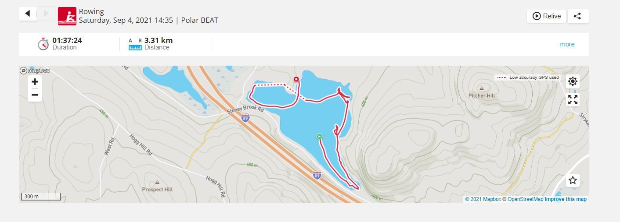
Task: Click the red Rowing sport icon
Action: click(x=67, y=16)
